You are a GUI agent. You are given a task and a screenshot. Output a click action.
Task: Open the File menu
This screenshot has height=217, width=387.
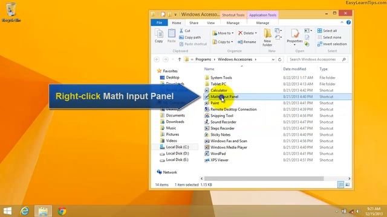click(159, 23)
